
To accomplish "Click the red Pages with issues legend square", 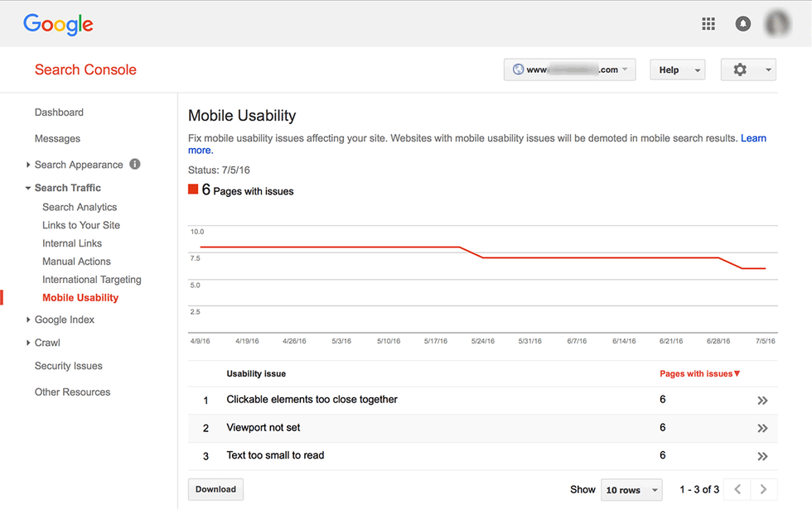I will [193, 190].
